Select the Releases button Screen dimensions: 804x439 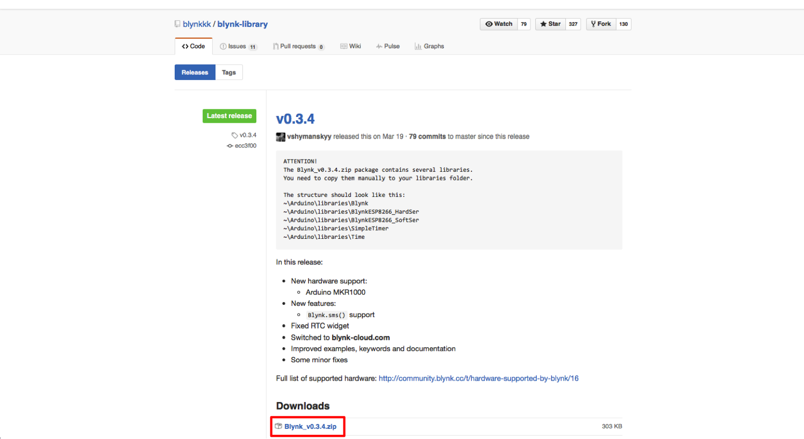(195, 72)
